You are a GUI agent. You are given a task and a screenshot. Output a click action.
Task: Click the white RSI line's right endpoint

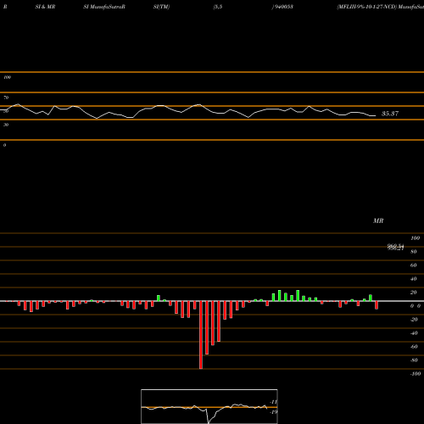(376, 115)
